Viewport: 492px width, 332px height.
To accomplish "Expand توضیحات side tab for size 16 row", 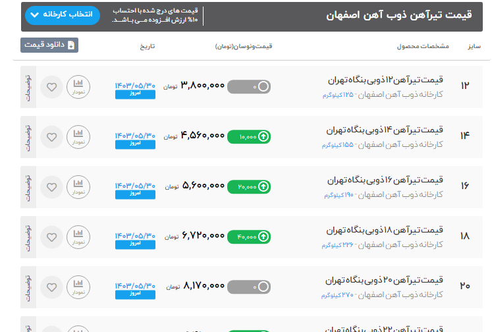I will [x=28, y=186].
